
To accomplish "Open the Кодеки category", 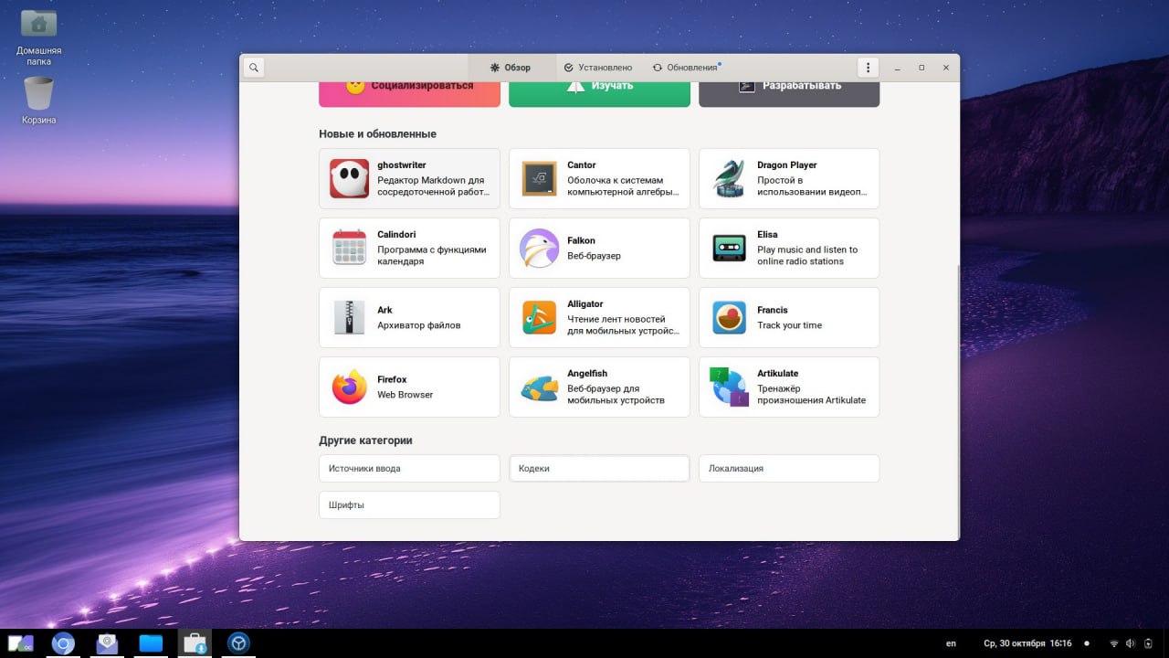I will [599, 468].
